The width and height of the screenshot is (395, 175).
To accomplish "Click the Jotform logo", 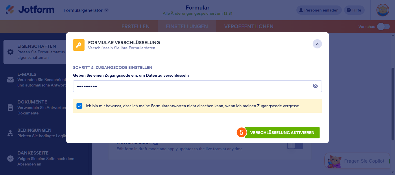I will click(30, 10).
